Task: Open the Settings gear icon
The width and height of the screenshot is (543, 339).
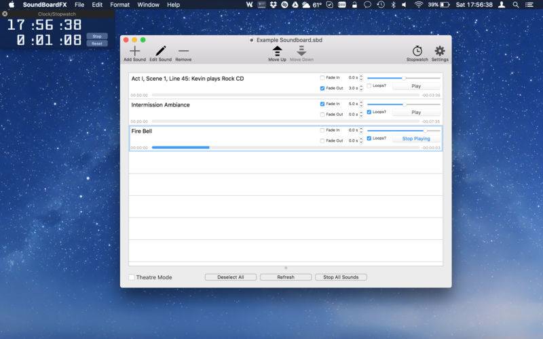Action: [x=440, y=52]
